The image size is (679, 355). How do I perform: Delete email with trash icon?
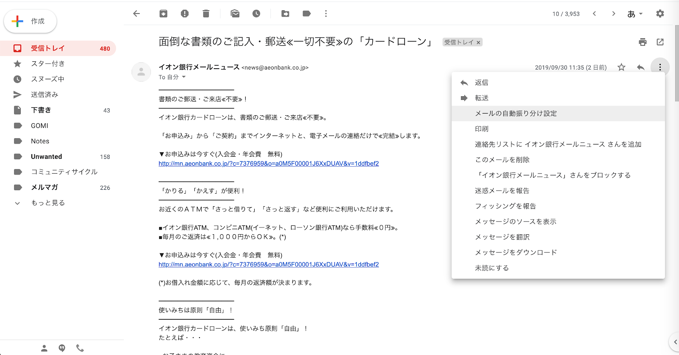[x=206, y=14]
